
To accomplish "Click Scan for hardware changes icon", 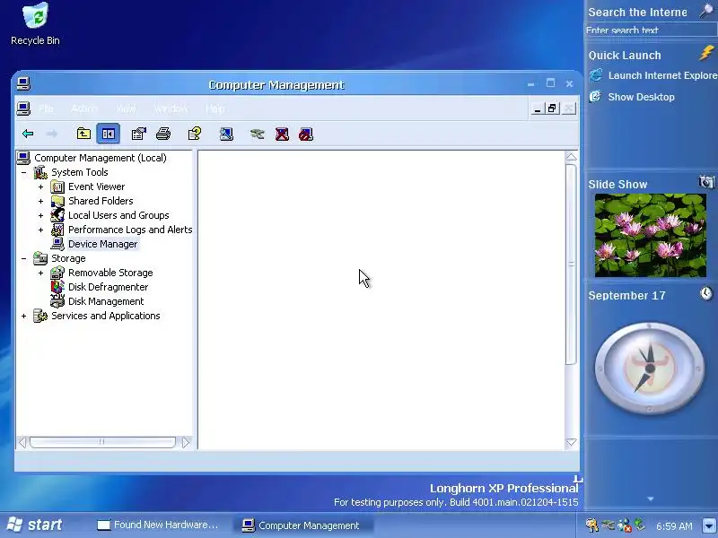I will pyautogui.click(x=226, y=134).
